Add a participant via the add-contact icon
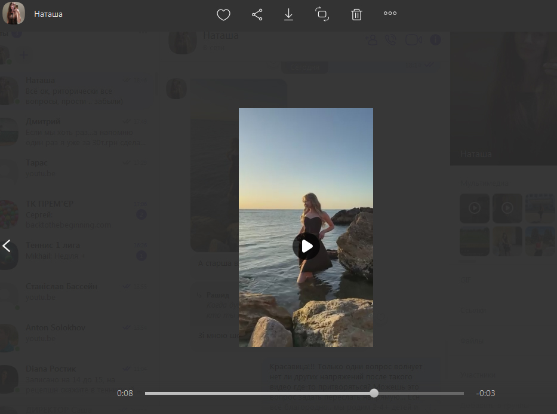 (x=371, y=40)
